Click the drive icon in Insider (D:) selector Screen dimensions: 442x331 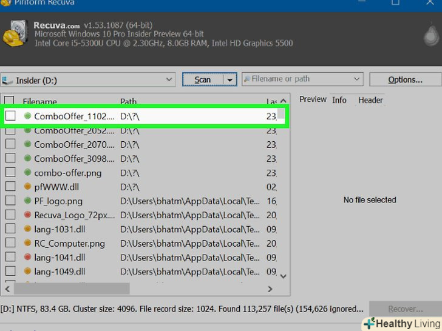[x=7, y=81]
